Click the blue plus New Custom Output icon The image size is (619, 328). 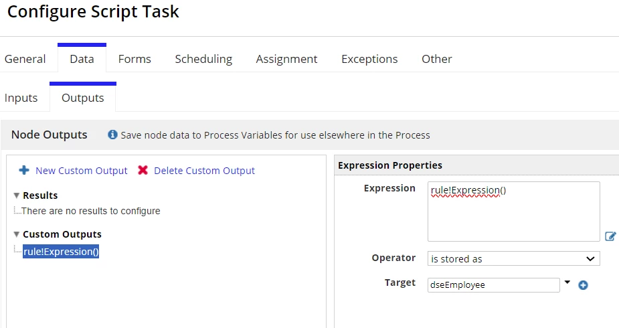pyautogui.click(x=24, y=170)
